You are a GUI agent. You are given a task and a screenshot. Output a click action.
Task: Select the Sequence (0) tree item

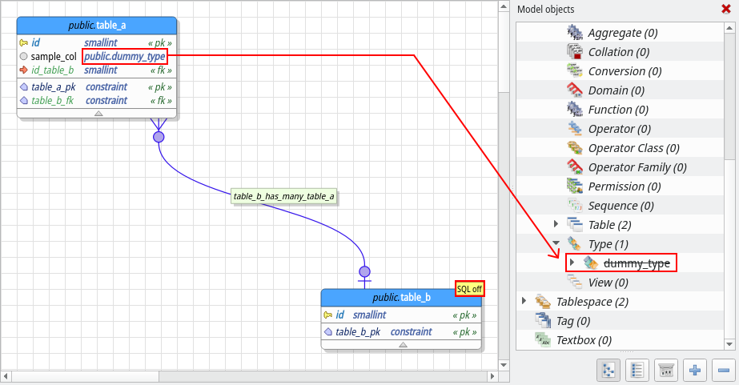click(621, 206)
